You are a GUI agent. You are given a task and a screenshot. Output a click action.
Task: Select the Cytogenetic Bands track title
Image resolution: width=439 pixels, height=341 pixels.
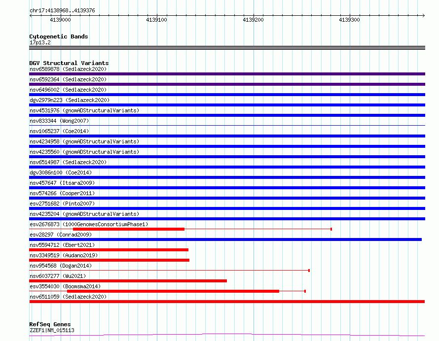tap(59, 36)
